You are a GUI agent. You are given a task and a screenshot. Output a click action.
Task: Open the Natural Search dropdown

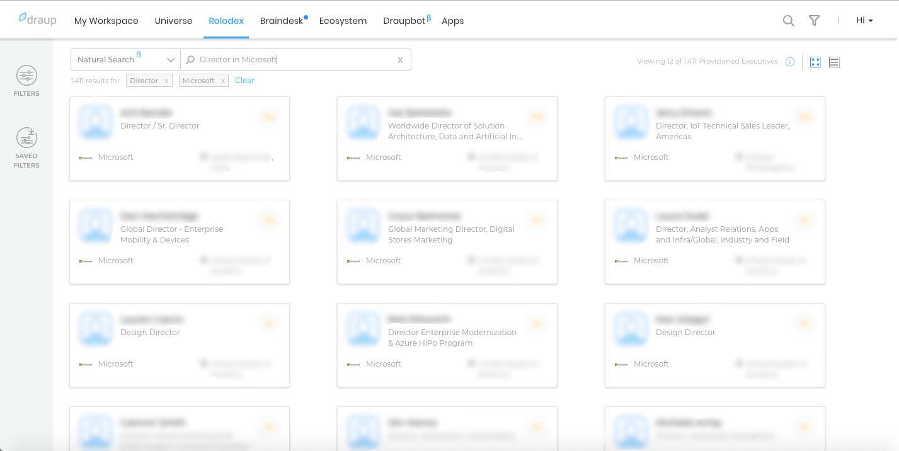(x=125, y=59)
